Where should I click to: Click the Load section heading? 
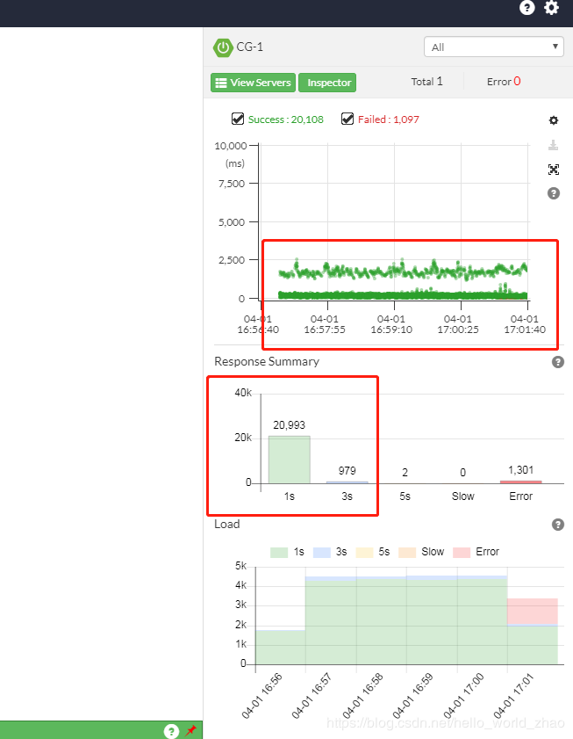[227, 524]
